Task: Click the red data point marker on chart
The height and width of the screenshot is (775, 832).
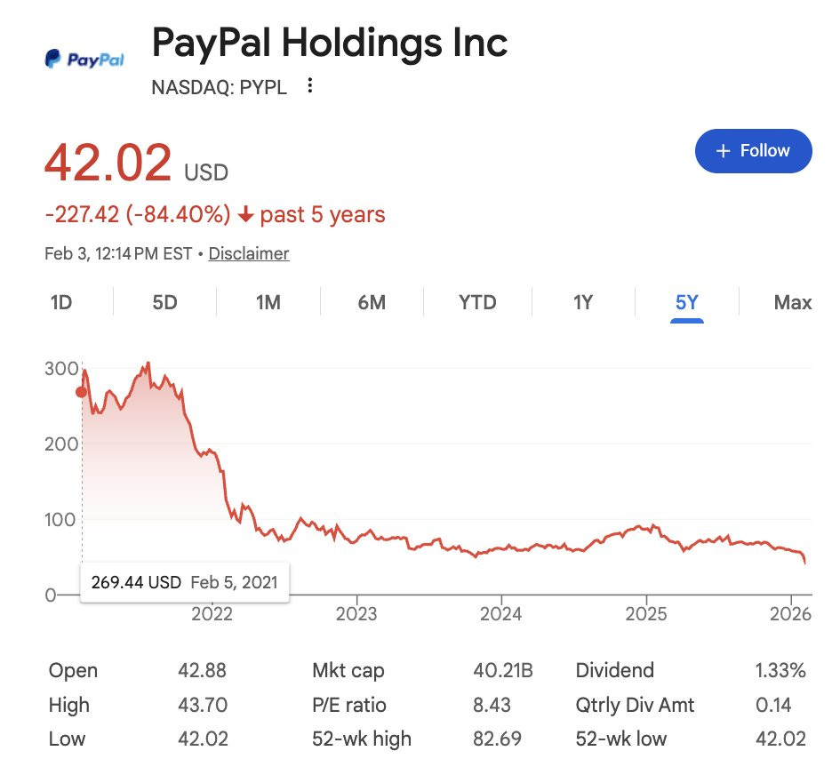Action: click(82, 392)
